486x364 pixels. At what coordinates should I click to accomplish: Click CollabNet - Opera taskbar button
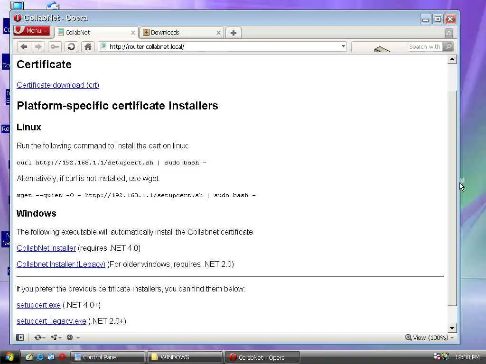click(x=262, y=357)
